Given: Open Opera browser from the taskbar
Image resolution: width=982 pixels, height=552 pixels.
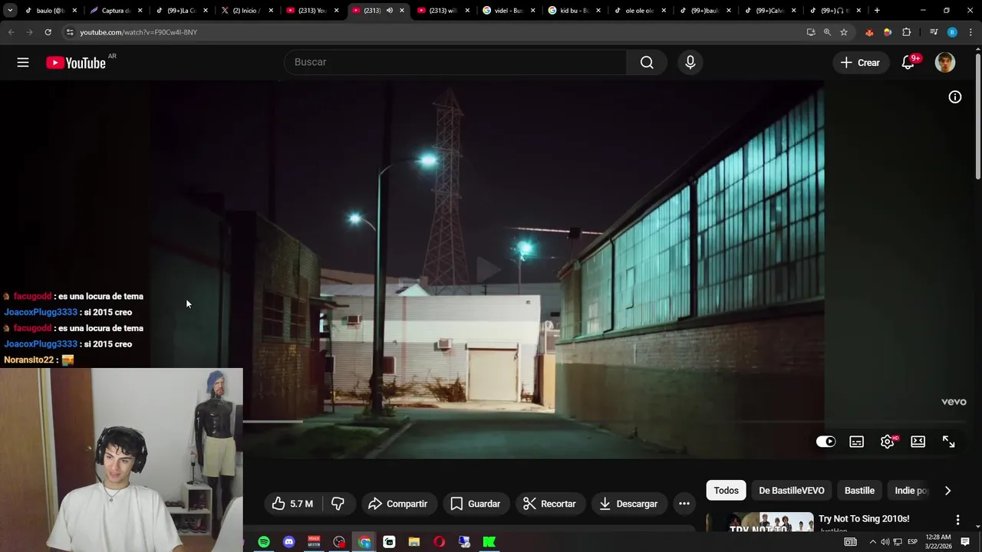Looking at the screenshot, I should pyautogui.click(x=439, y=542).
